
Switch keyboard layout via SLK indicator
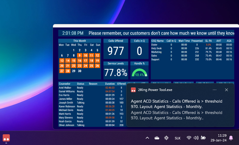(x=178, y=138)
